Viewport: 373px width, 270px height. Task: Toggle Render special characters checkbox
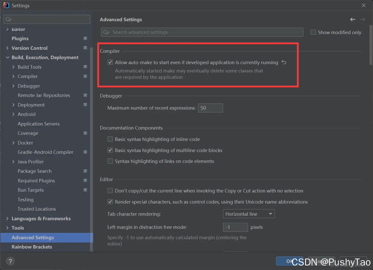tap(110, 202)
